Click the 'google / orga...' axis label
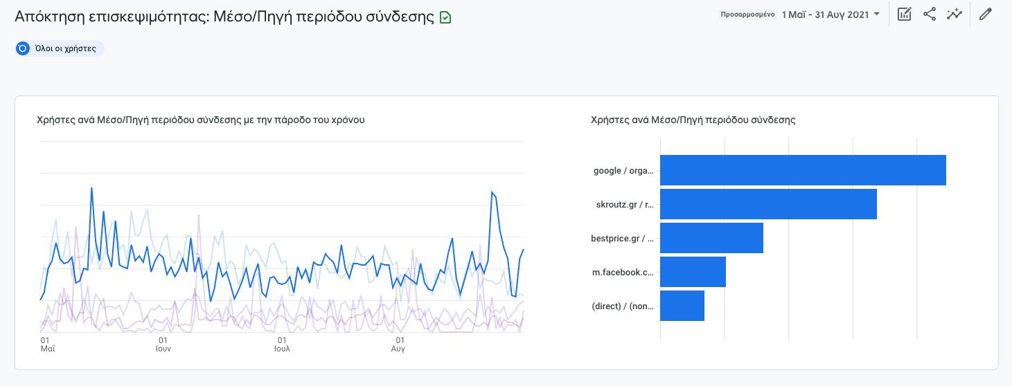This screenshot has width=1012, height=386. coord(623,170)
